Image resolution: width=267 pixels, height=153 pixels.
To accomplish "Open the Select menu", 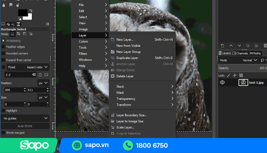I will [90, 17].
